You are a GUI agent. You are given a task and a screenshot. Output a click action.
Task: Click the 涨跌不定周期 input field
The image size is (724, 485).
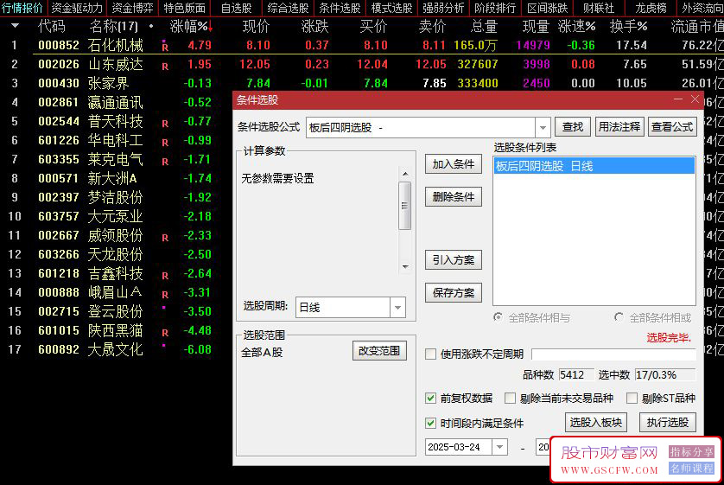613,354
